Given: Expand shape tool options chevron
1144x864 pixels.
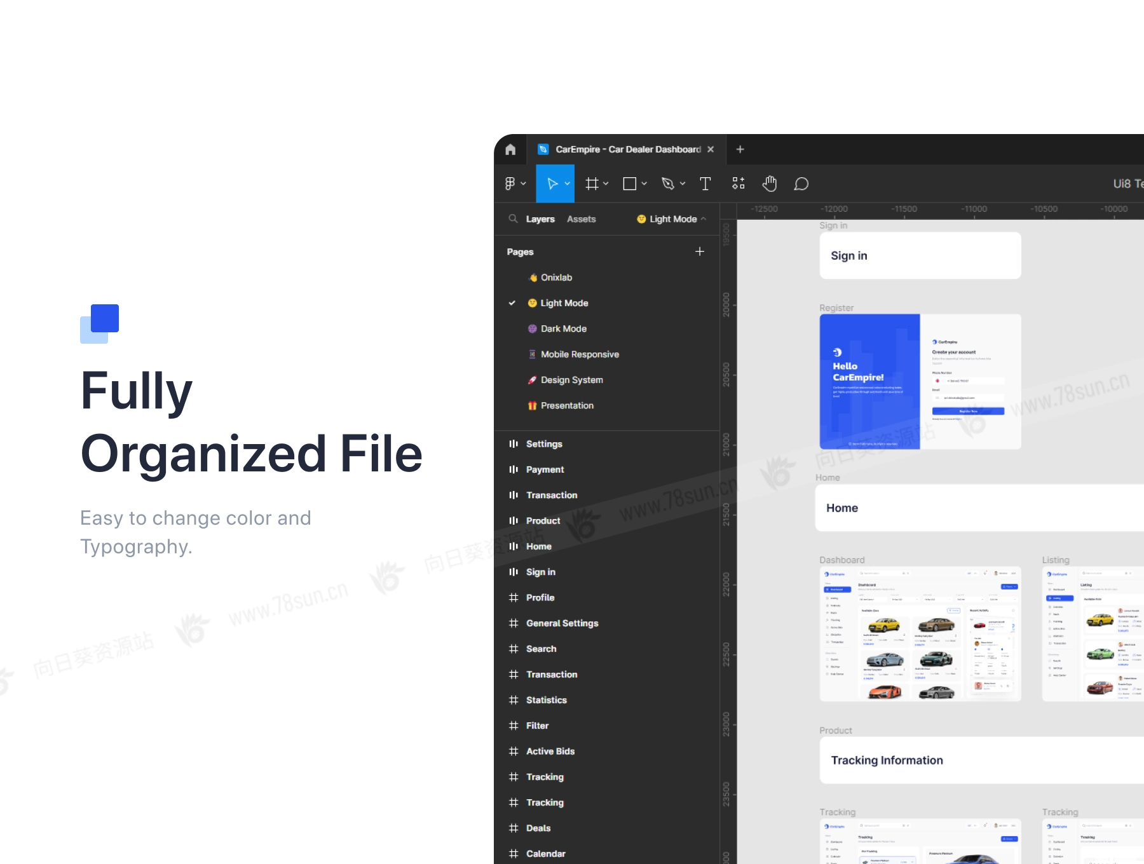Looking at the screenshot, I should tap(644, 184).
